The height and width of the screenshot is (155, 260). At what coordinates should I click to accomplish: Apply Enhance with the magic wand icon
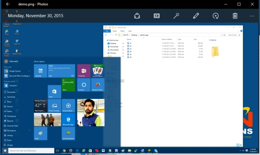(176, 16)
